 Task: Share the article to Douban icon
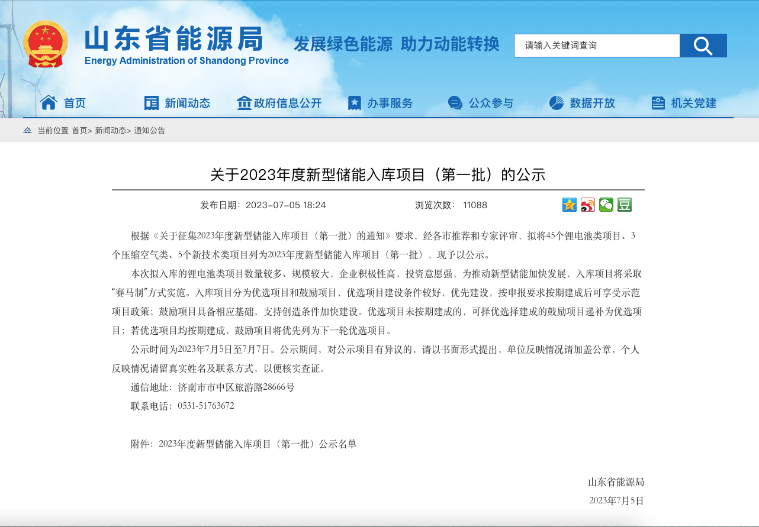625,205
